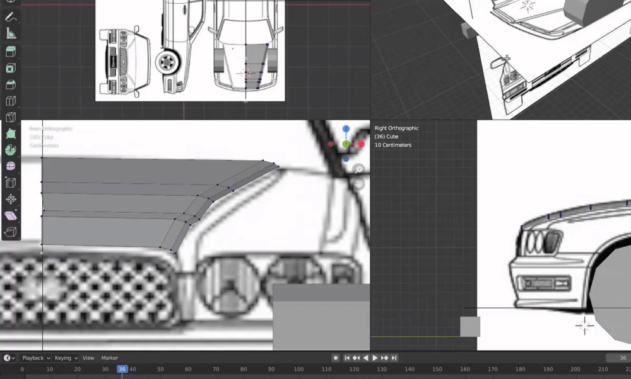Screen dimensions: 631x379
Task: Click the blue frame 36 playhead marker
Action: (x=122, y=369)
